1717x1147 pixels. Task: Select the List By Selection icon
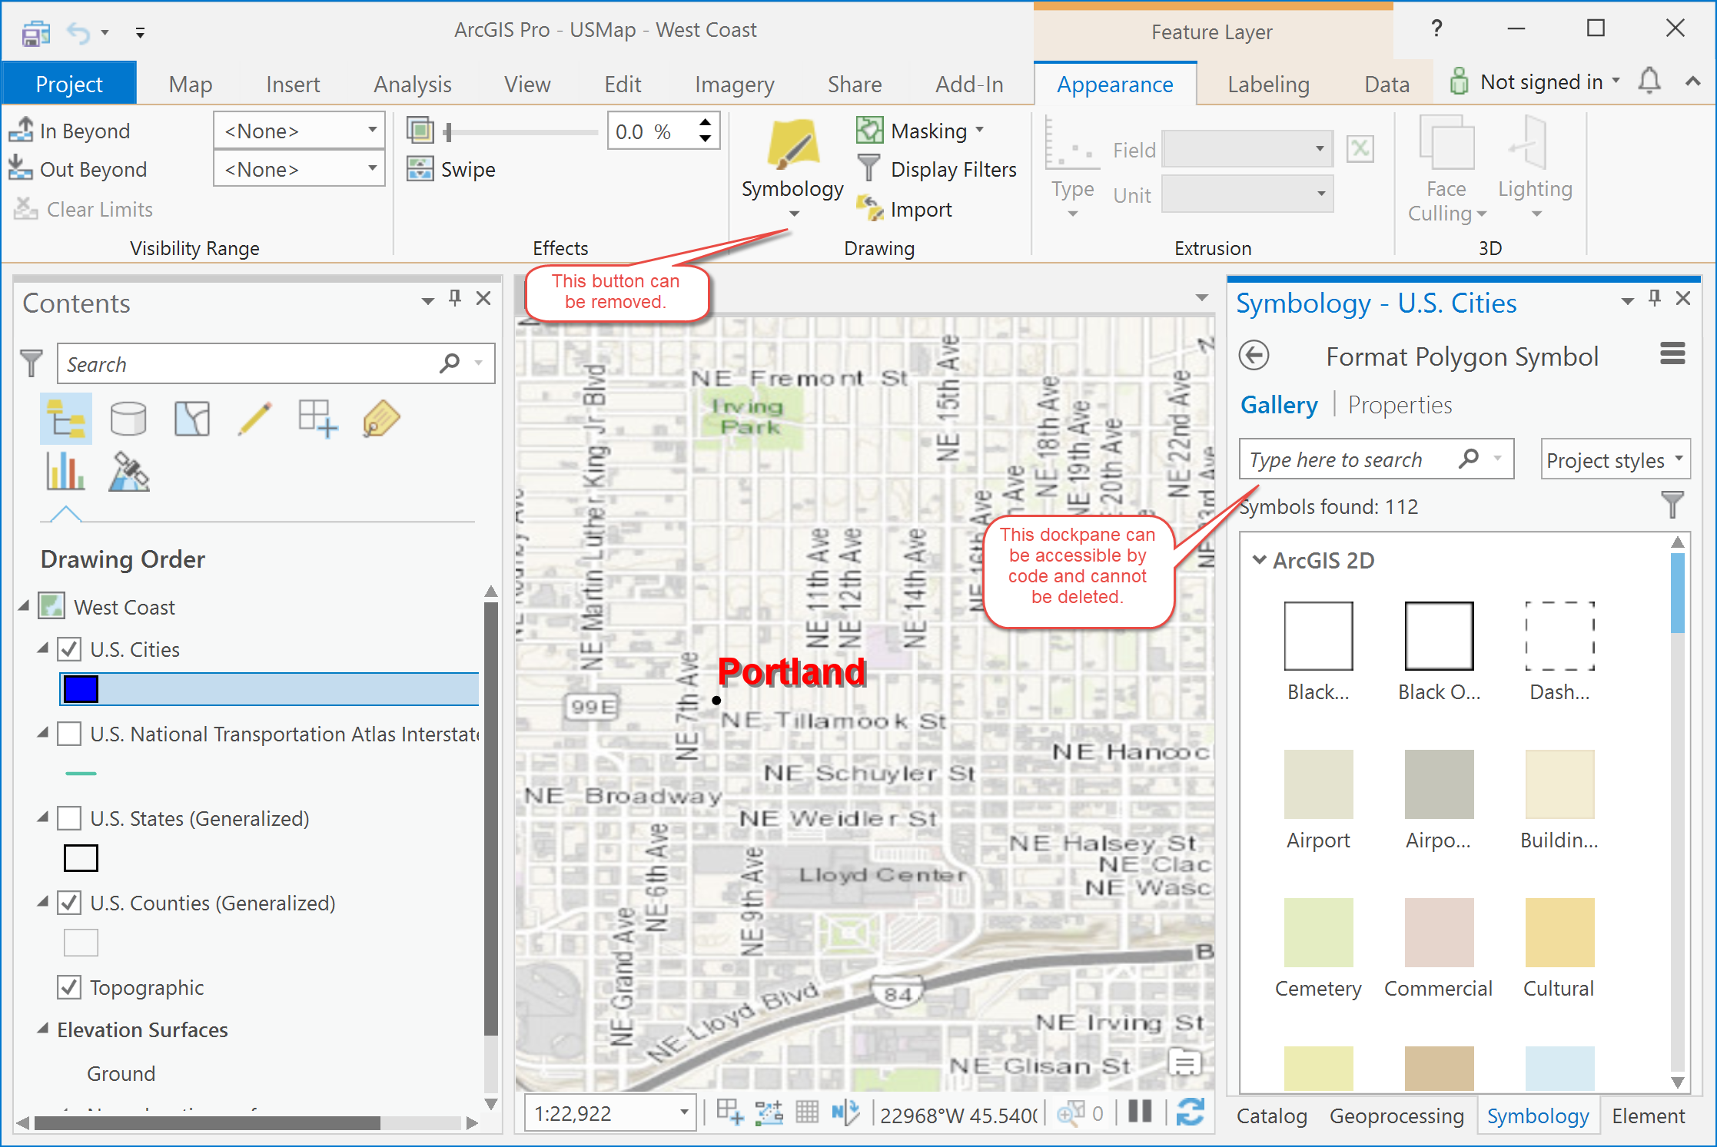pyautogui.click(x=192, y=419)
